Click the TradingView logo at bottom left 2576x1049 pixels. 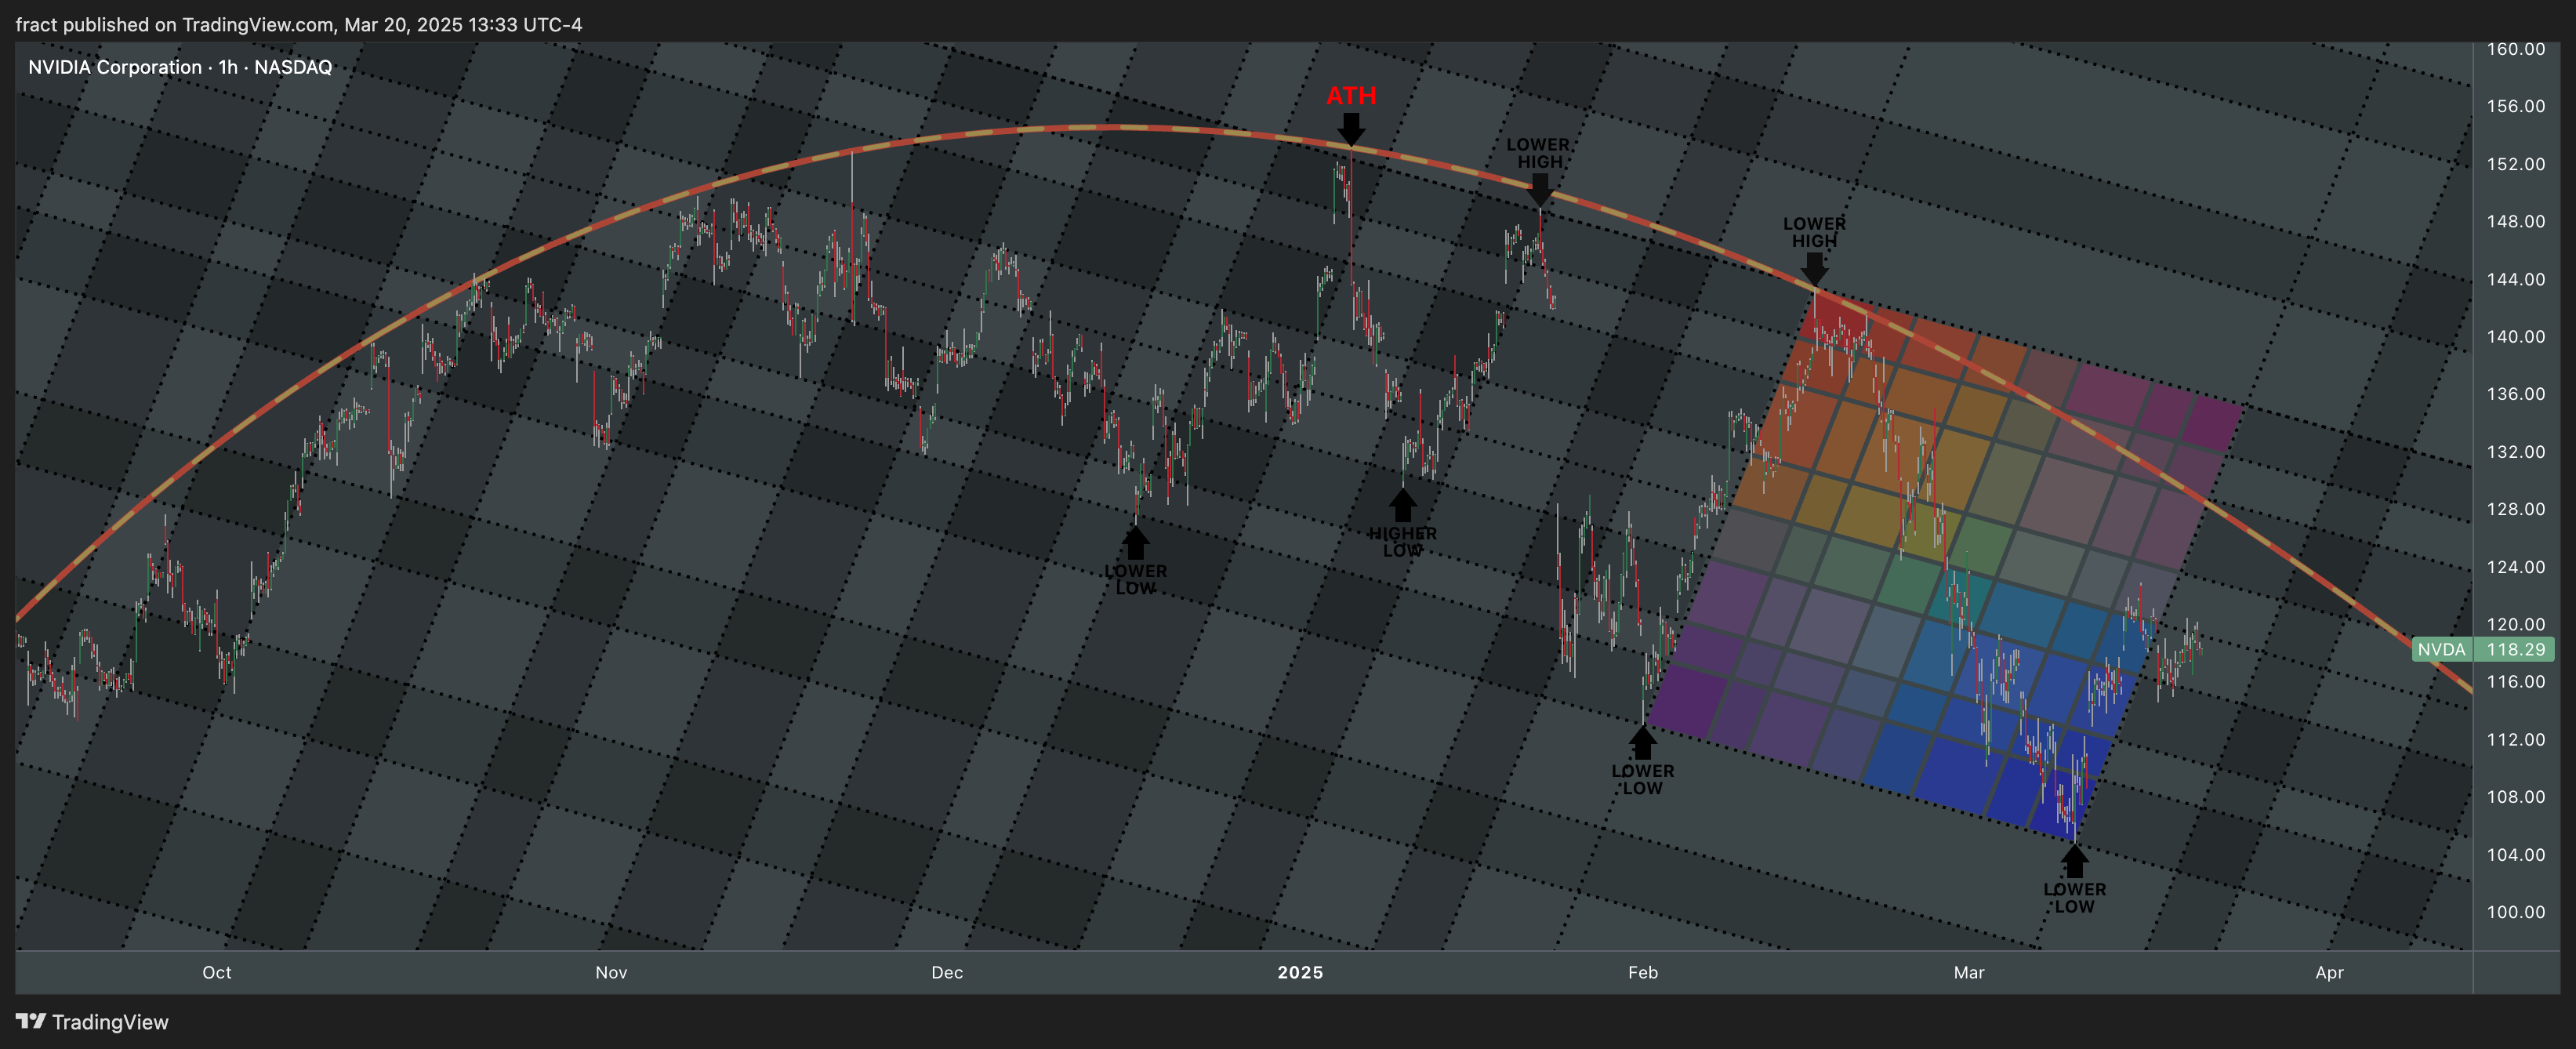coord(92,1022)
